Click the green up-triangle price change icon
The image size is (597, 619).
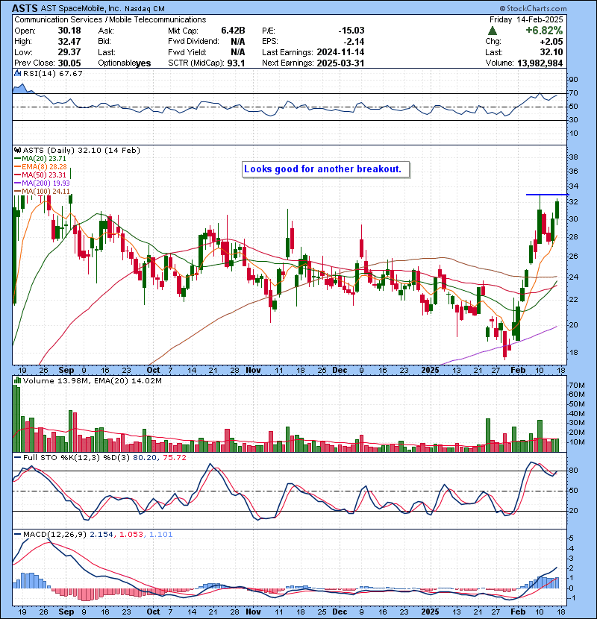[493, 31]
